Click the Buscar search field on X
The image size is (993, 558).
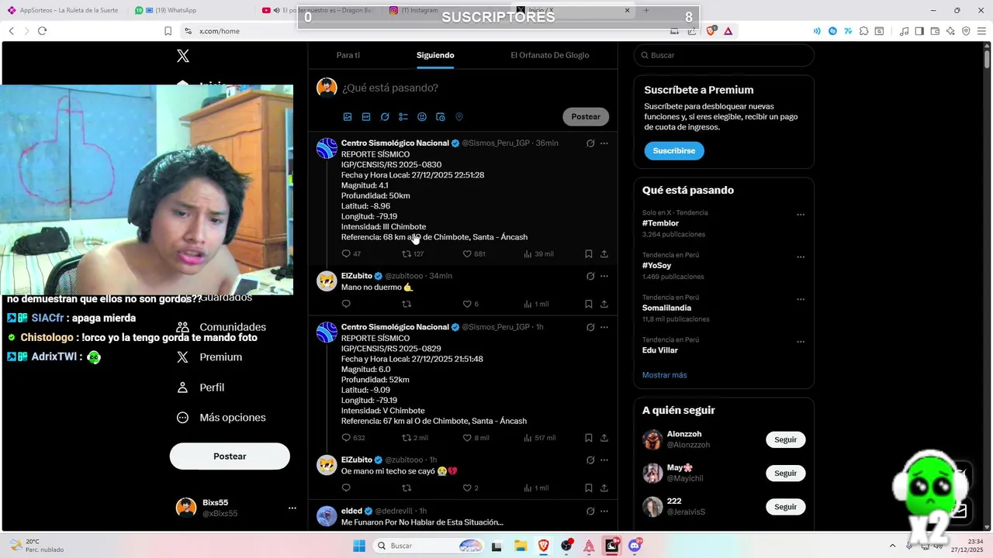[724, 55]
